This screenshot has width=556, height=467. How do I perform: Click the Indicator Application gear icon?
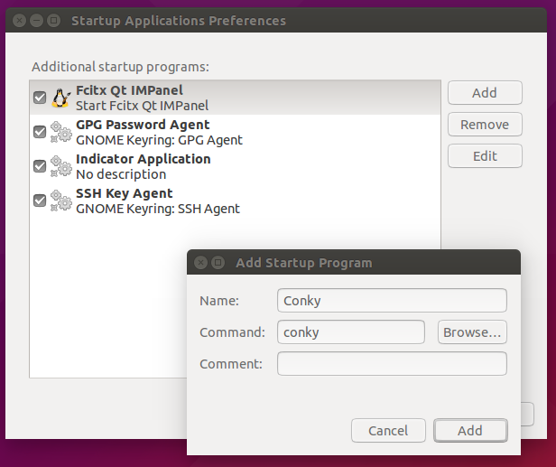click(x=61, y=166)
